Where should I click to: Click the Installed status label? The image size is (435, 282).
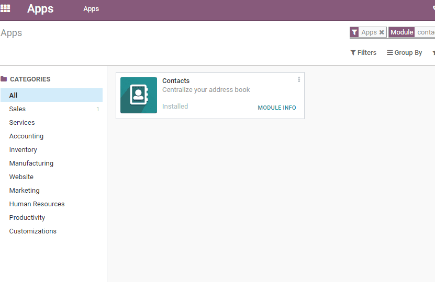pos(175,106)
